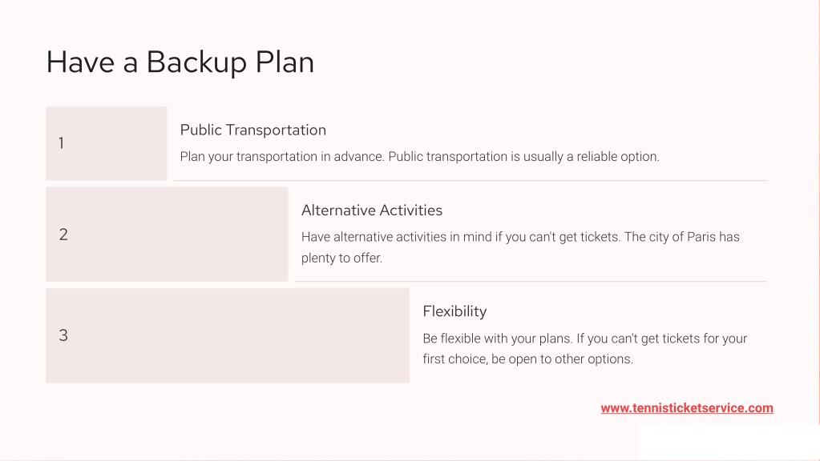Image resolution: width=820 pixels, height=461 pixels.
Task: Select the numeral 3 label
Action: (63, 335)
